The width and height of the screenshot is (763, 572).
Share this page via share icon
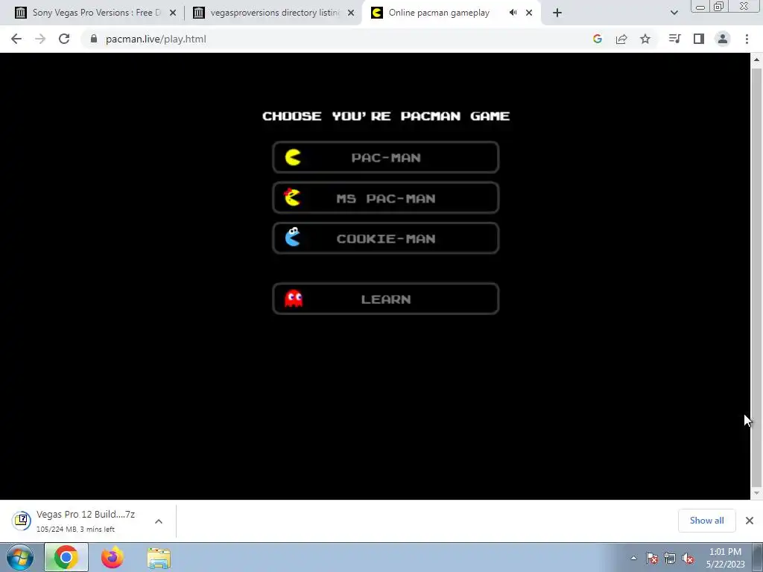[x=621, y=39]
